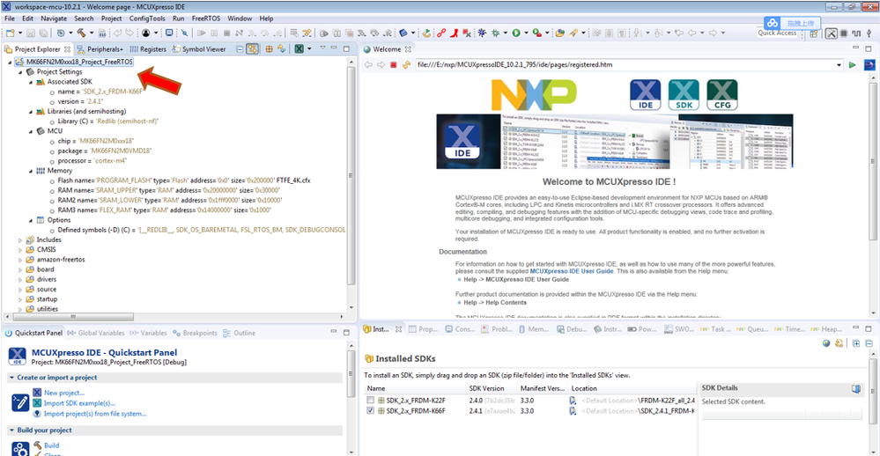Check the SDK_2.x_FRDM-K22F checkbox
880x456 pixels.
click(370, 401)
